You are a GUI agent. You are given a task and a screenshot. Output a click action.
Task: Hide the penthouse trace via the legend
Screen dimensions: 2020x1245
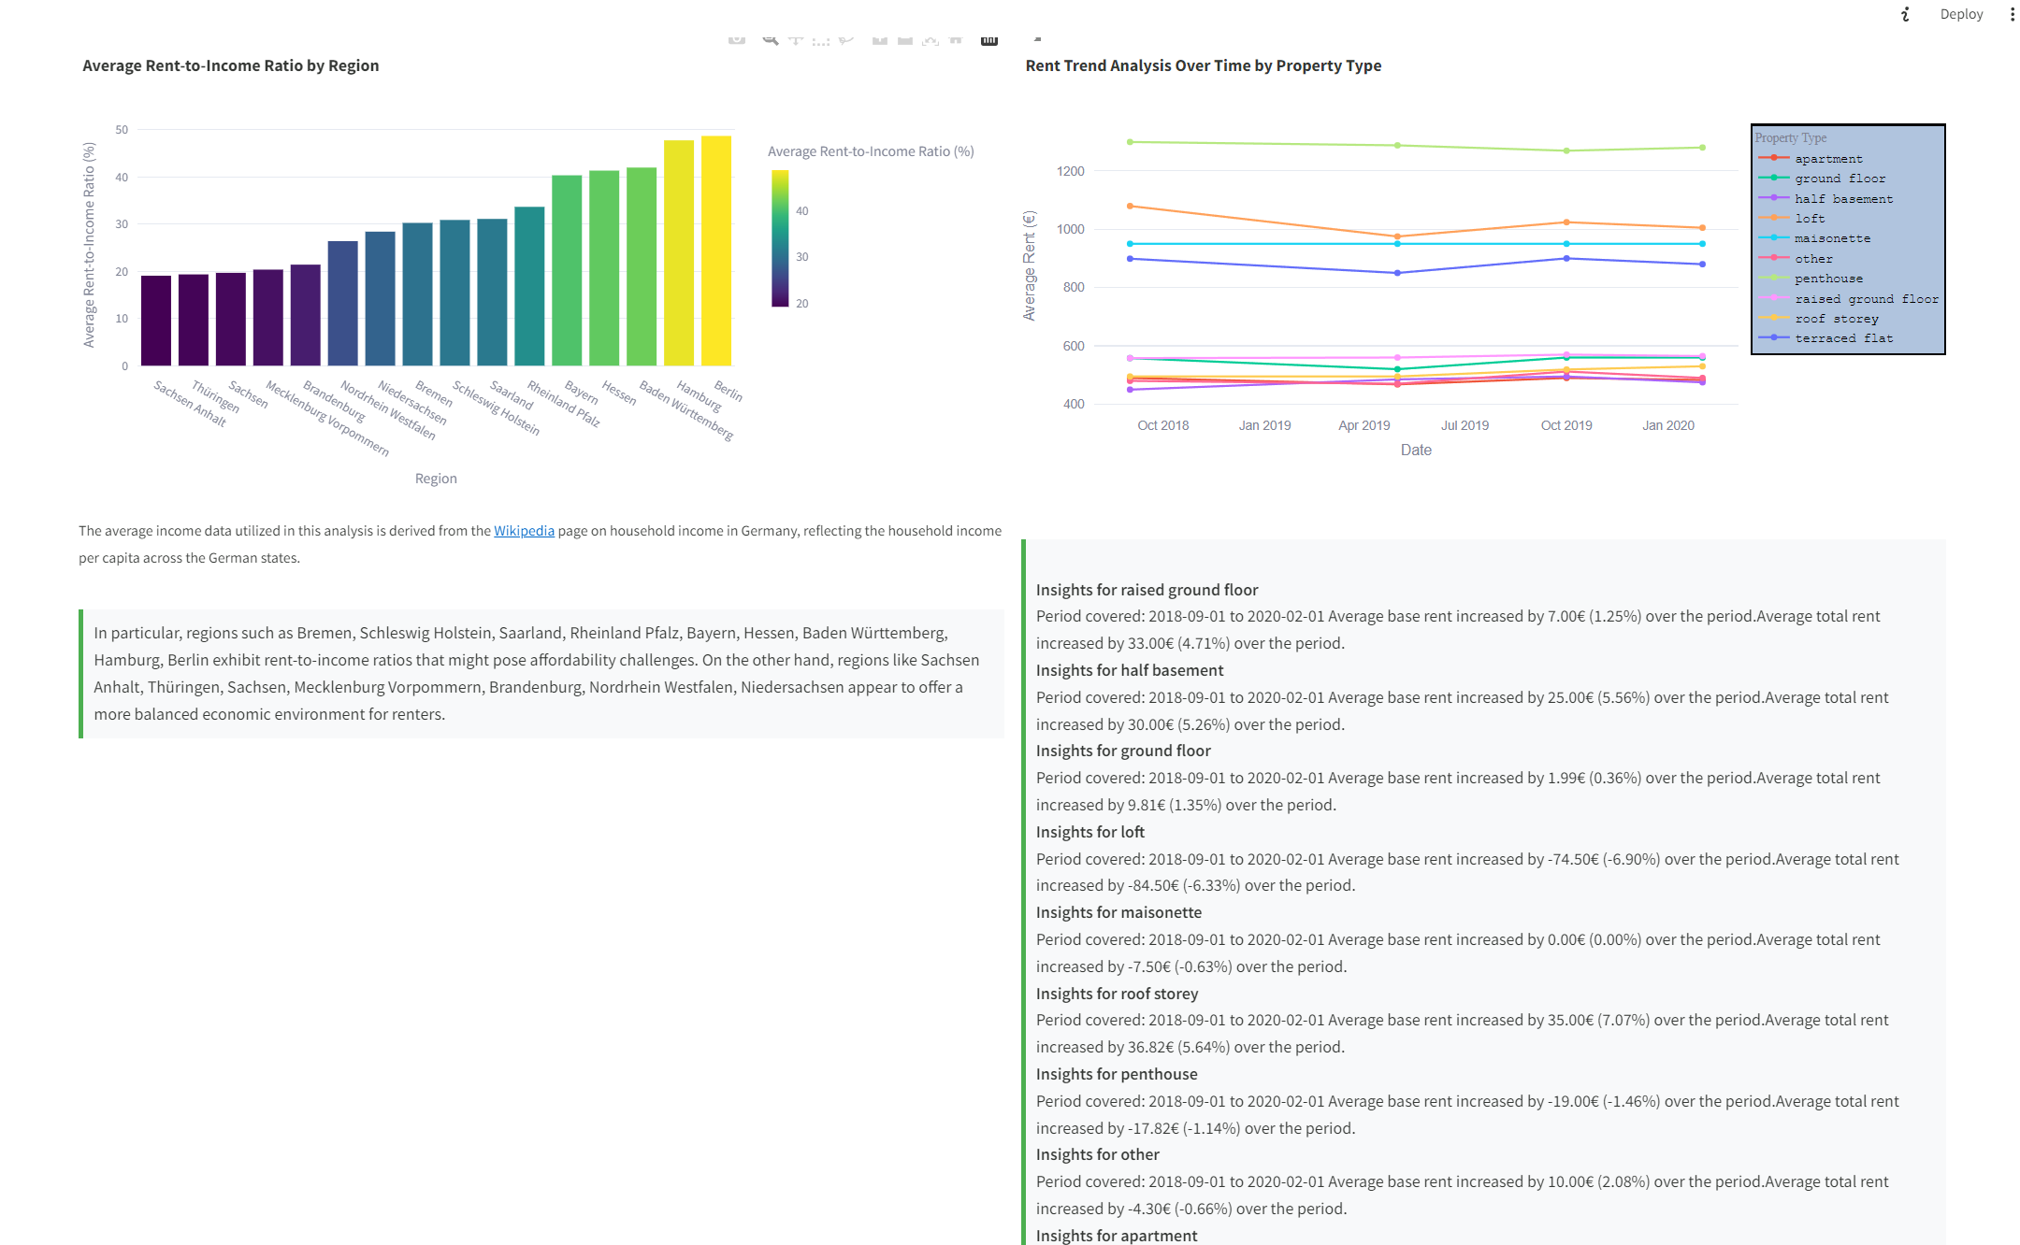pyautogui.click(x=1827, y=279)
